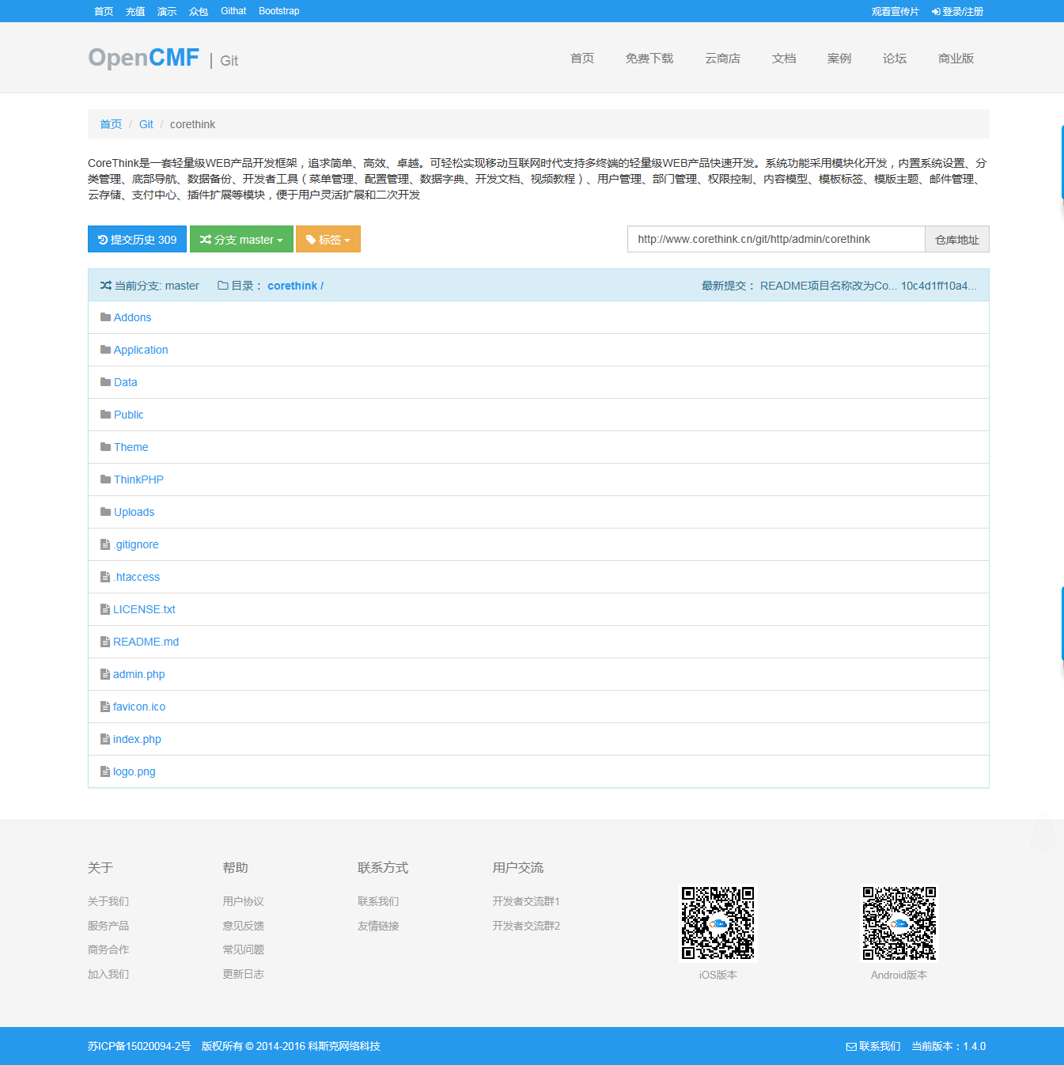Click the file icon next to README.md
This screenshot has width=1064, height=1065.
(x=105, y=642)
